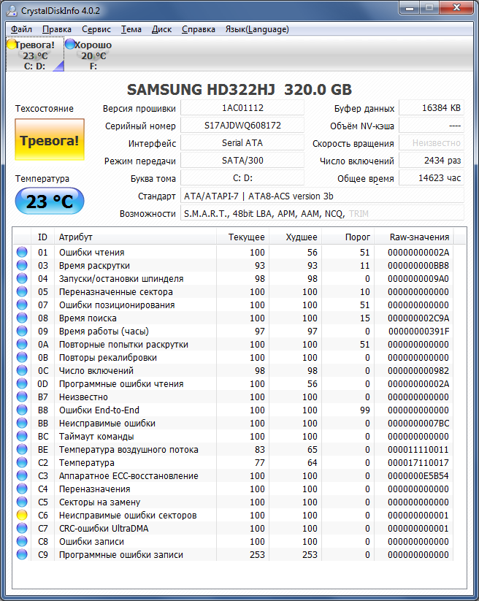The height and width of the screenshot is (601, 479).
Task: Click status orb for B7 Неизвестно row
Action: [x=22, y=397]
